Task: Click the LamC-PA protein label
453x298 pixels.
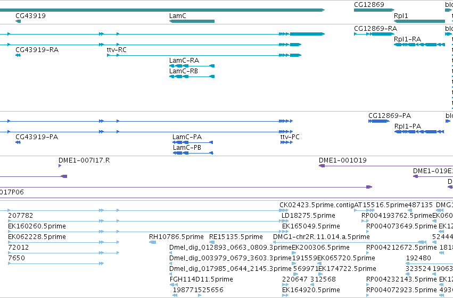Action: 187,137
